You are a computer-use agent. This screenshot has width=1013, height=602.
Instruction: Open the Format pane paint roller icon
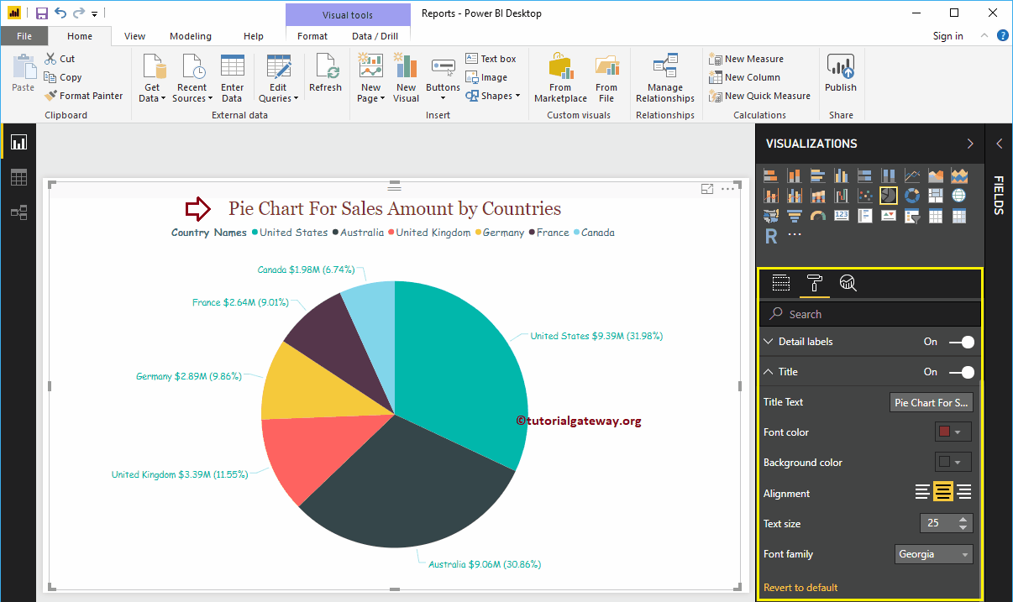(x=815, y=283)
